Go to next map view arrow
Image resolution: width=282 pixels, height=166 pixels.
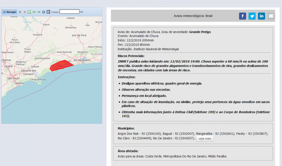pyautogui.click(x=39, y=12)
